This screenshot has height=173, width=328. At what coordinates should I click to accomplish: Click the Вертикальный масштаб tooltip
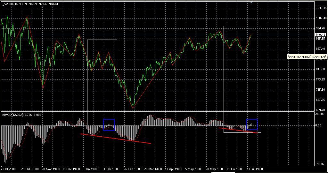click(307, 57)
